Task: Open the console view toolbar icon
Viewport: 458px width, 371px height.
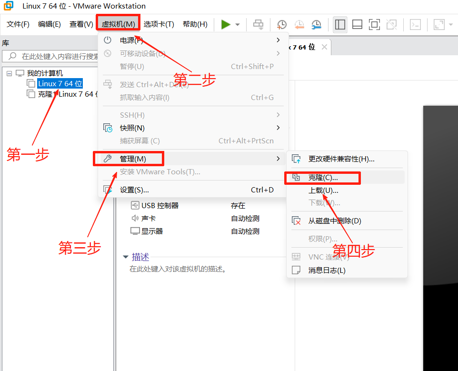Action: click(415, 25)
